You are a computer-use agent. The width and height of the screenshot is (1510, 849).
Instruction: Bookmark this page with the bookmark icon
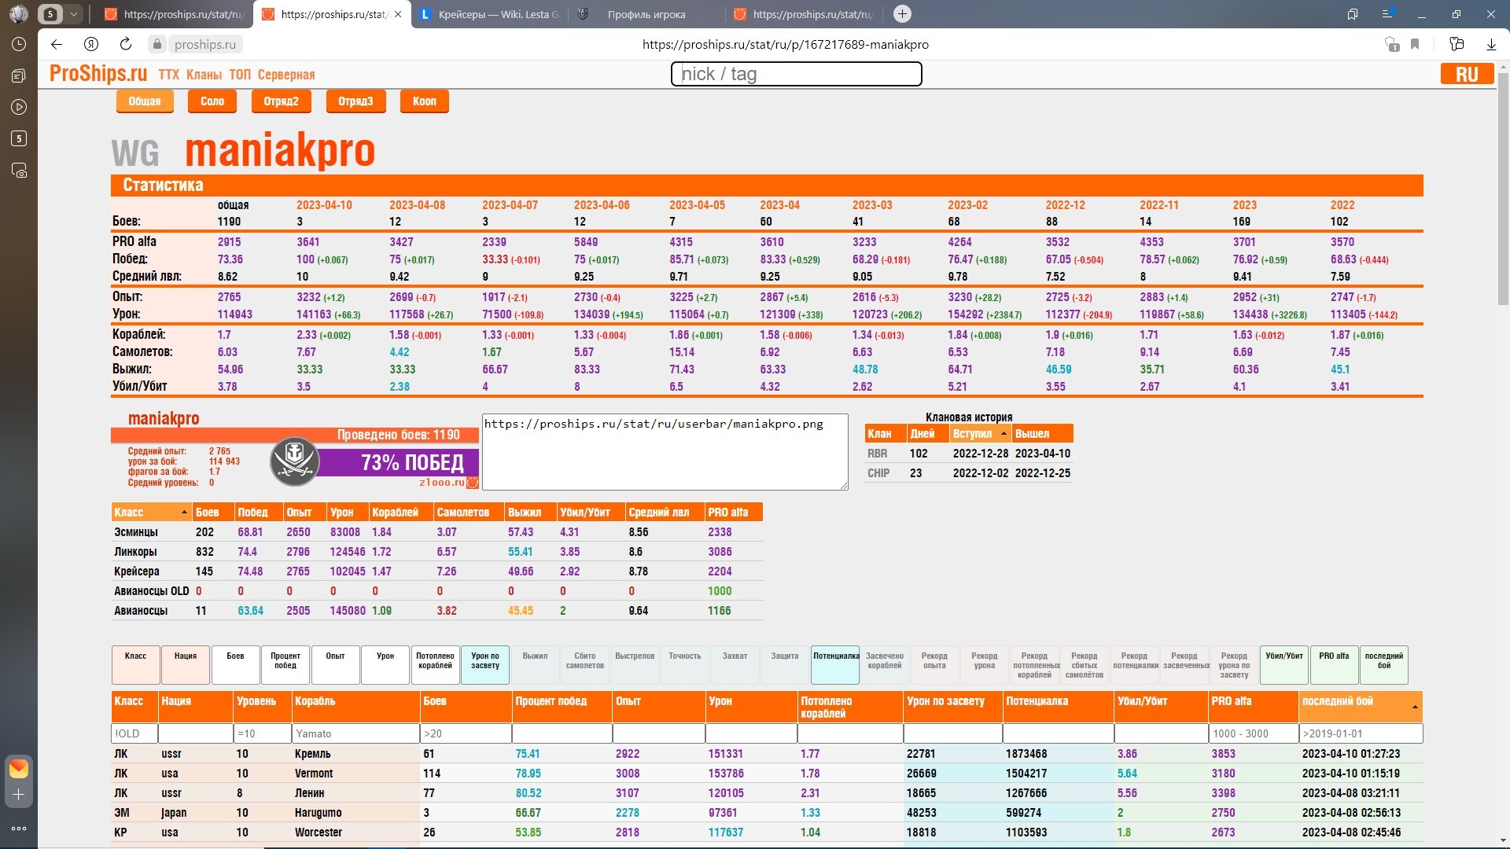point(1415,45)
